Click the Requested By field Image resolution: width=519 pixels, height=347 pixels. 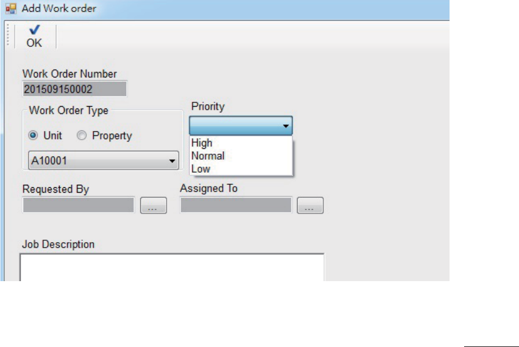coord(79,205)
